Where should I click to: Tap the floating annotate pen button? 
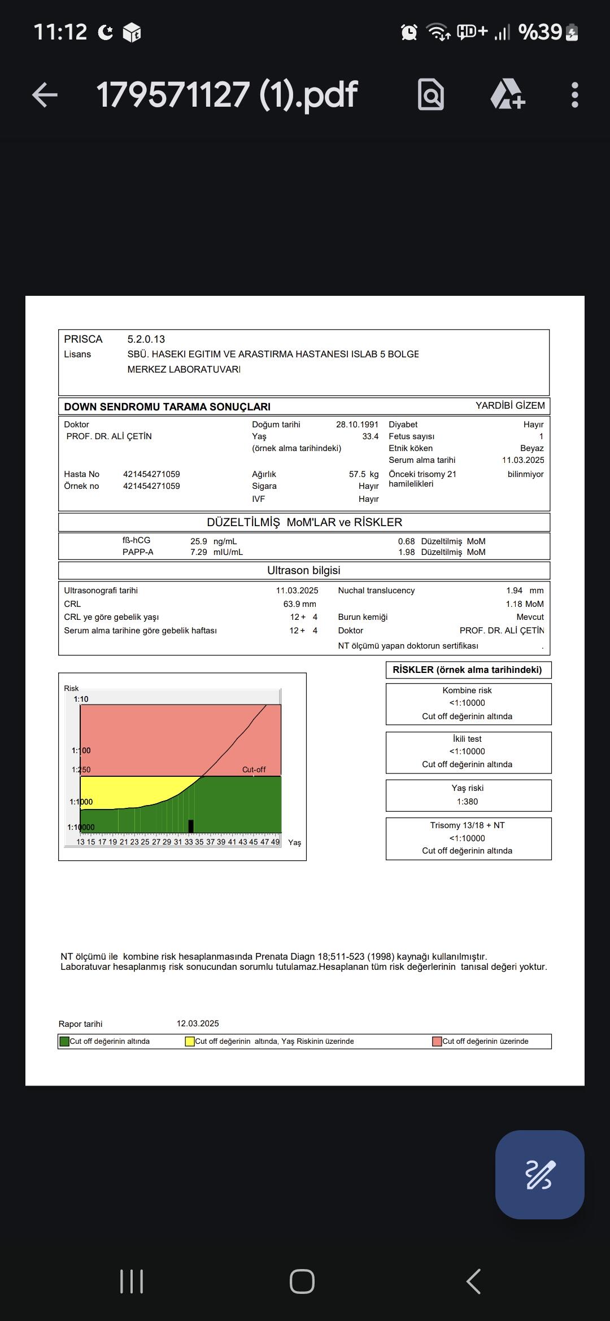[539, 1174]
